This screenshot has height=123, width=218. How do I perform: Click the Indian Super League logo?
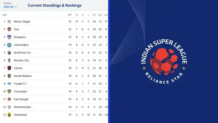pyautogui.click(x=164, y=60)
